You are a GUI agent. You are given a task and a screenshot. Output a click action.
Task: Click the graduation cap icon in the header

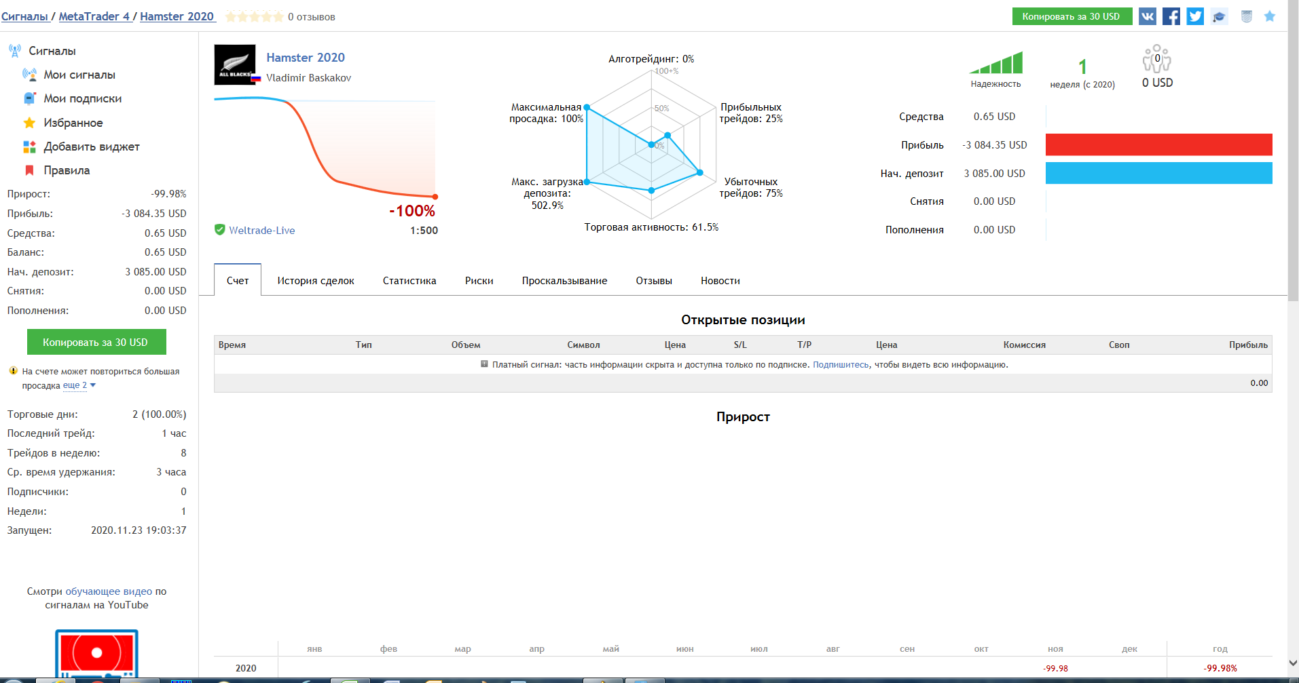point(1220,16)
